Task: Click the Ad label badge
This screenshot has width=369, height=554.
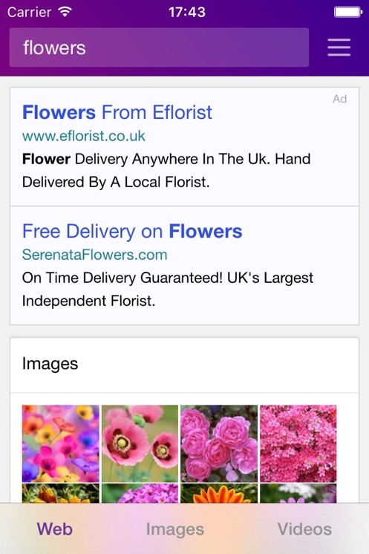Action: point(340,99)
